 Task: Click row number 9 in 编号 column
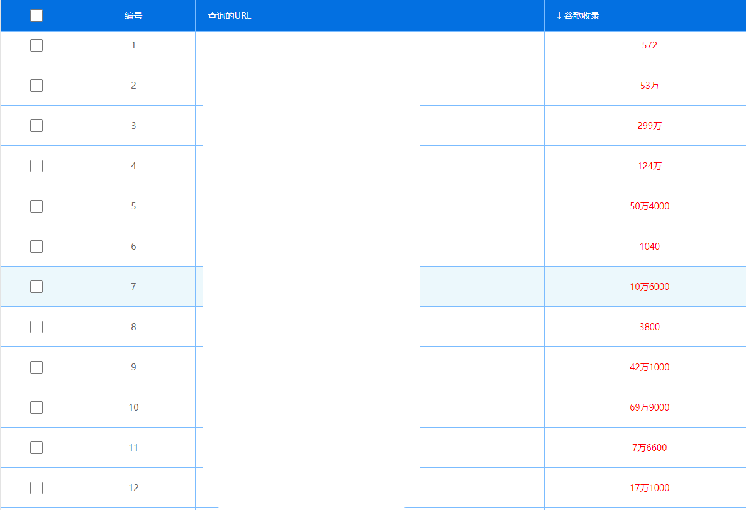pyautogui.click(x=133, y=367)
